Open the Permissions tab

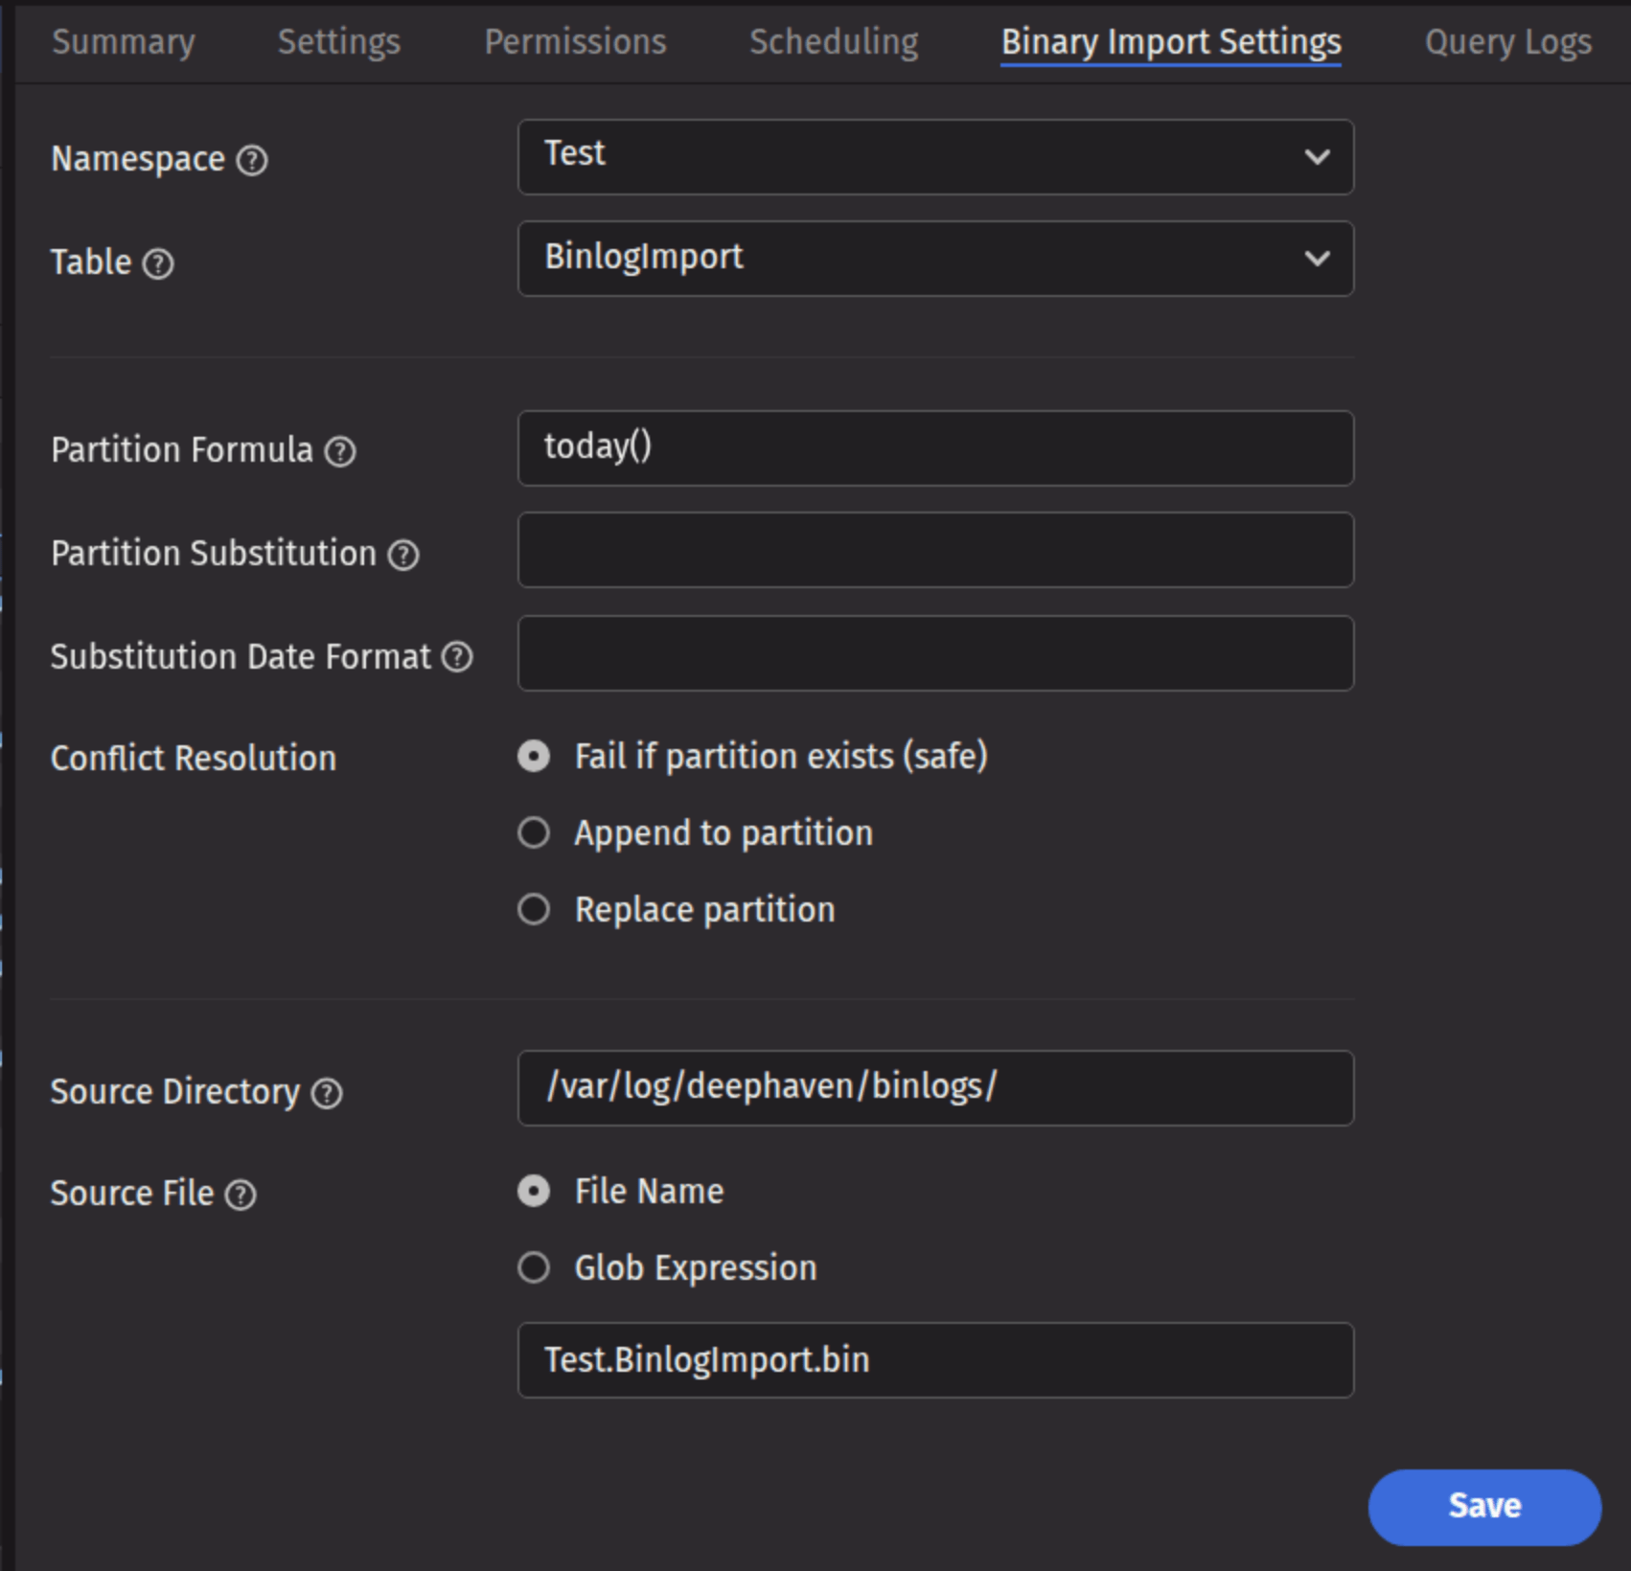(575, 42)
